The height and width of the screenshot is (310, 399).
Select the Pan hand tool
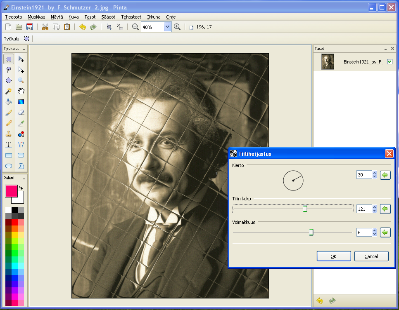point(21,91)
